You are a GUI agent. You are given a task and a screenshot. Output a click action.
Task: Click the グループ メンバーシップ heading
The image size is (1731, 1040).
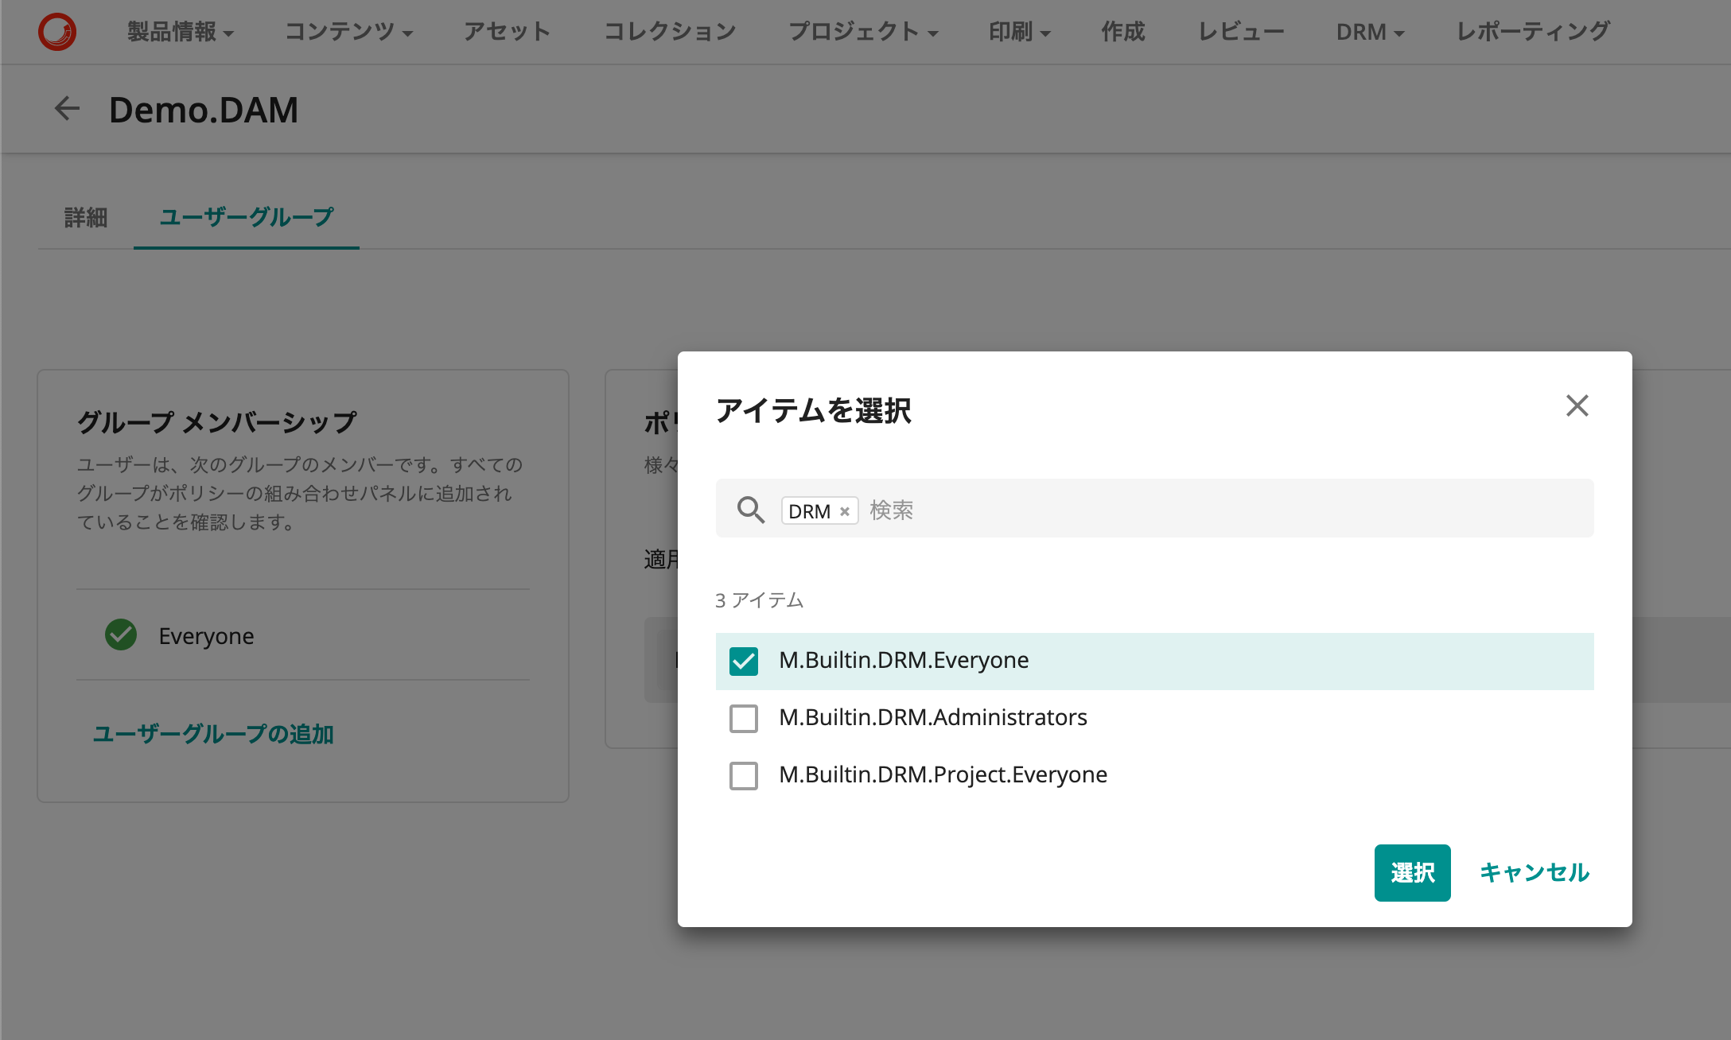(x=216, y=421)
